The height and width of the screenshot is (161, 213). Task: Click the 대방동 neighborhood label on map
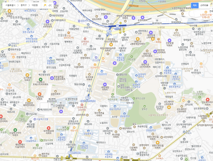(129, 90)
